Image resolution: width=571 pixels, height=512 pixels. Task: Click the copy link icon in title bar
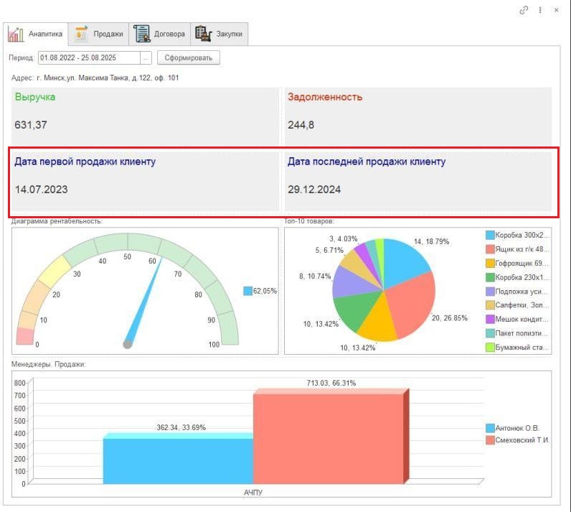pos(524,10)
